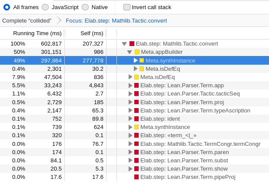The image size is (269, 191).
Task: Click red icon beside Lean.Parser.Term.app
Action: [136, 86]
